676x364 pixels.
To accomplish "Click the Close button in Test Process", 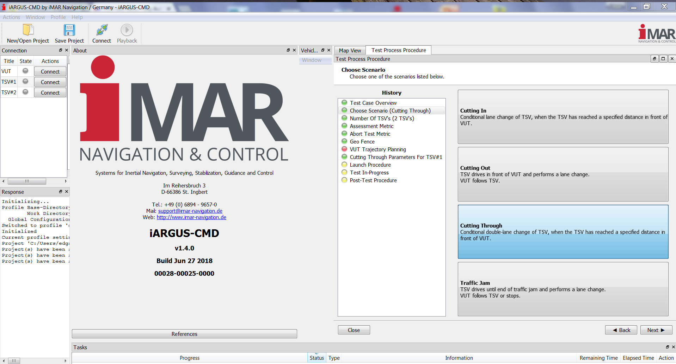I will pos(354,330).
